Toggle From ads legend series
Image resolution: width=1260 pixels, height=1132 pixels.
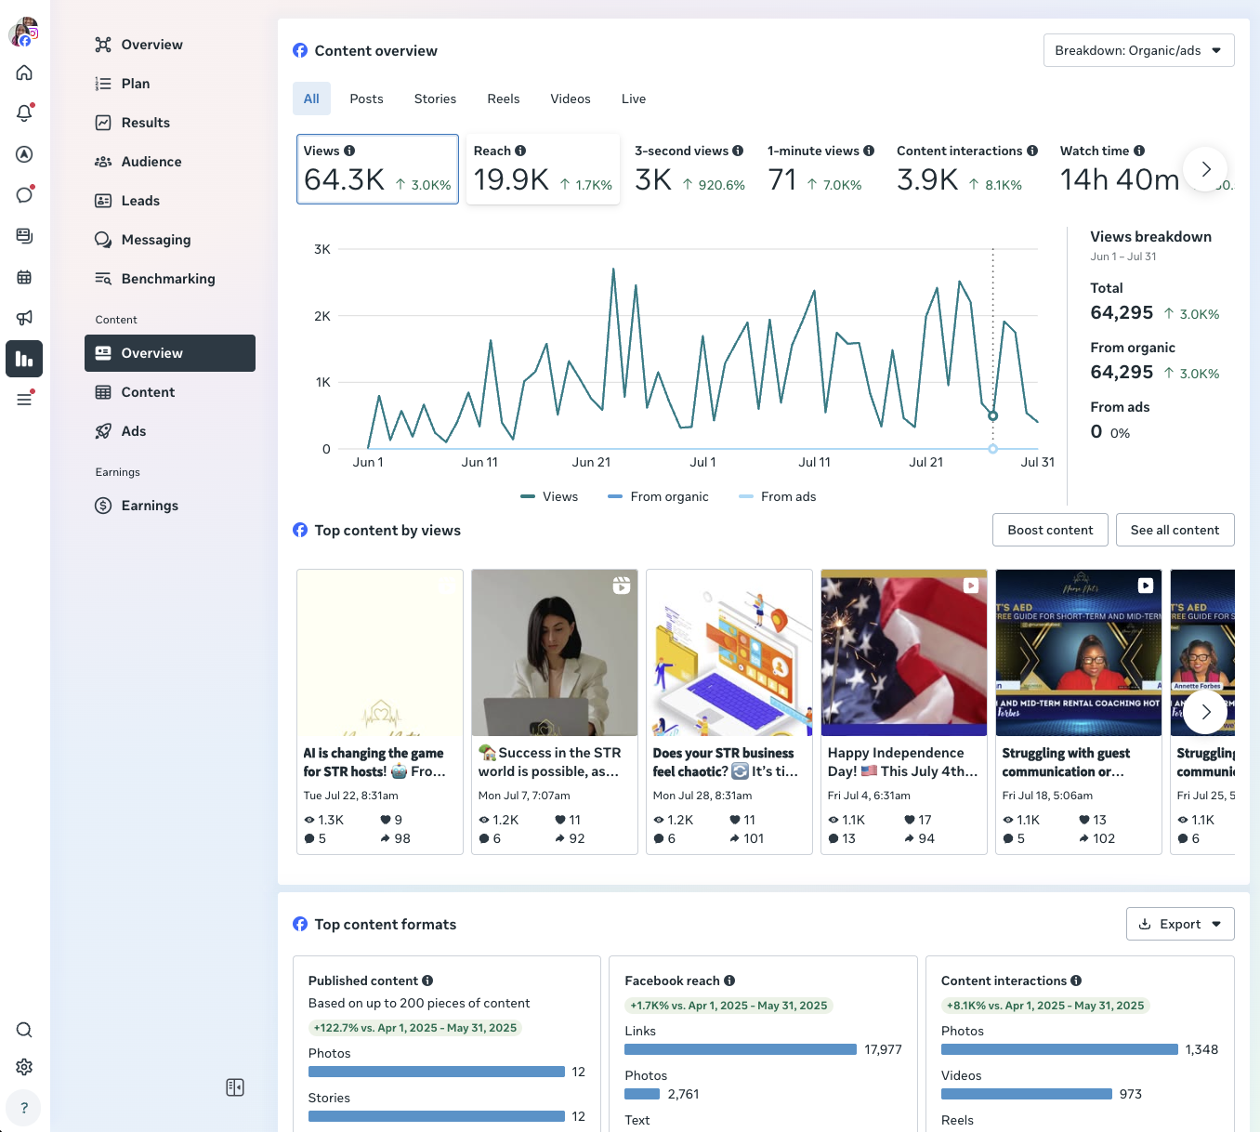pos(777,496)
